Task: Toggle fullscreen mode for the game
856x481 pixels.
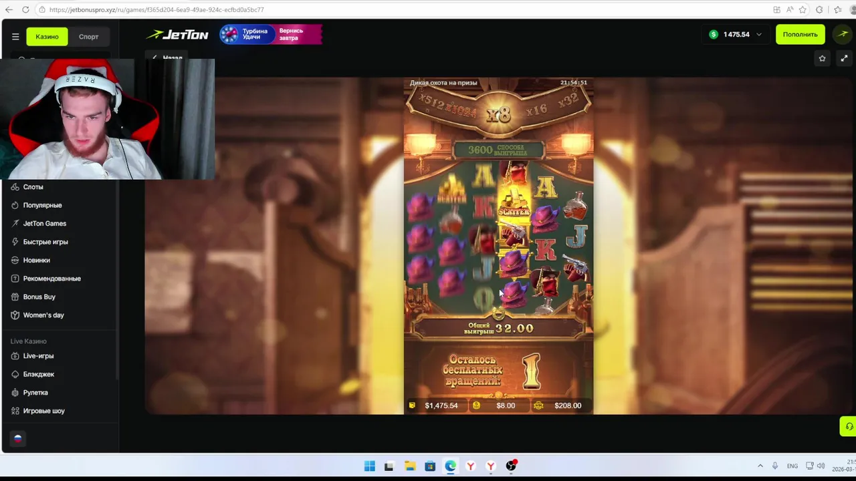Action: point(844,58)
